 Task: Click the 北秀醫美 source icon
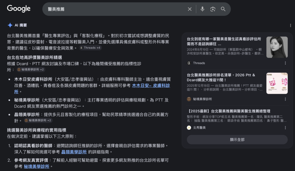189,128
